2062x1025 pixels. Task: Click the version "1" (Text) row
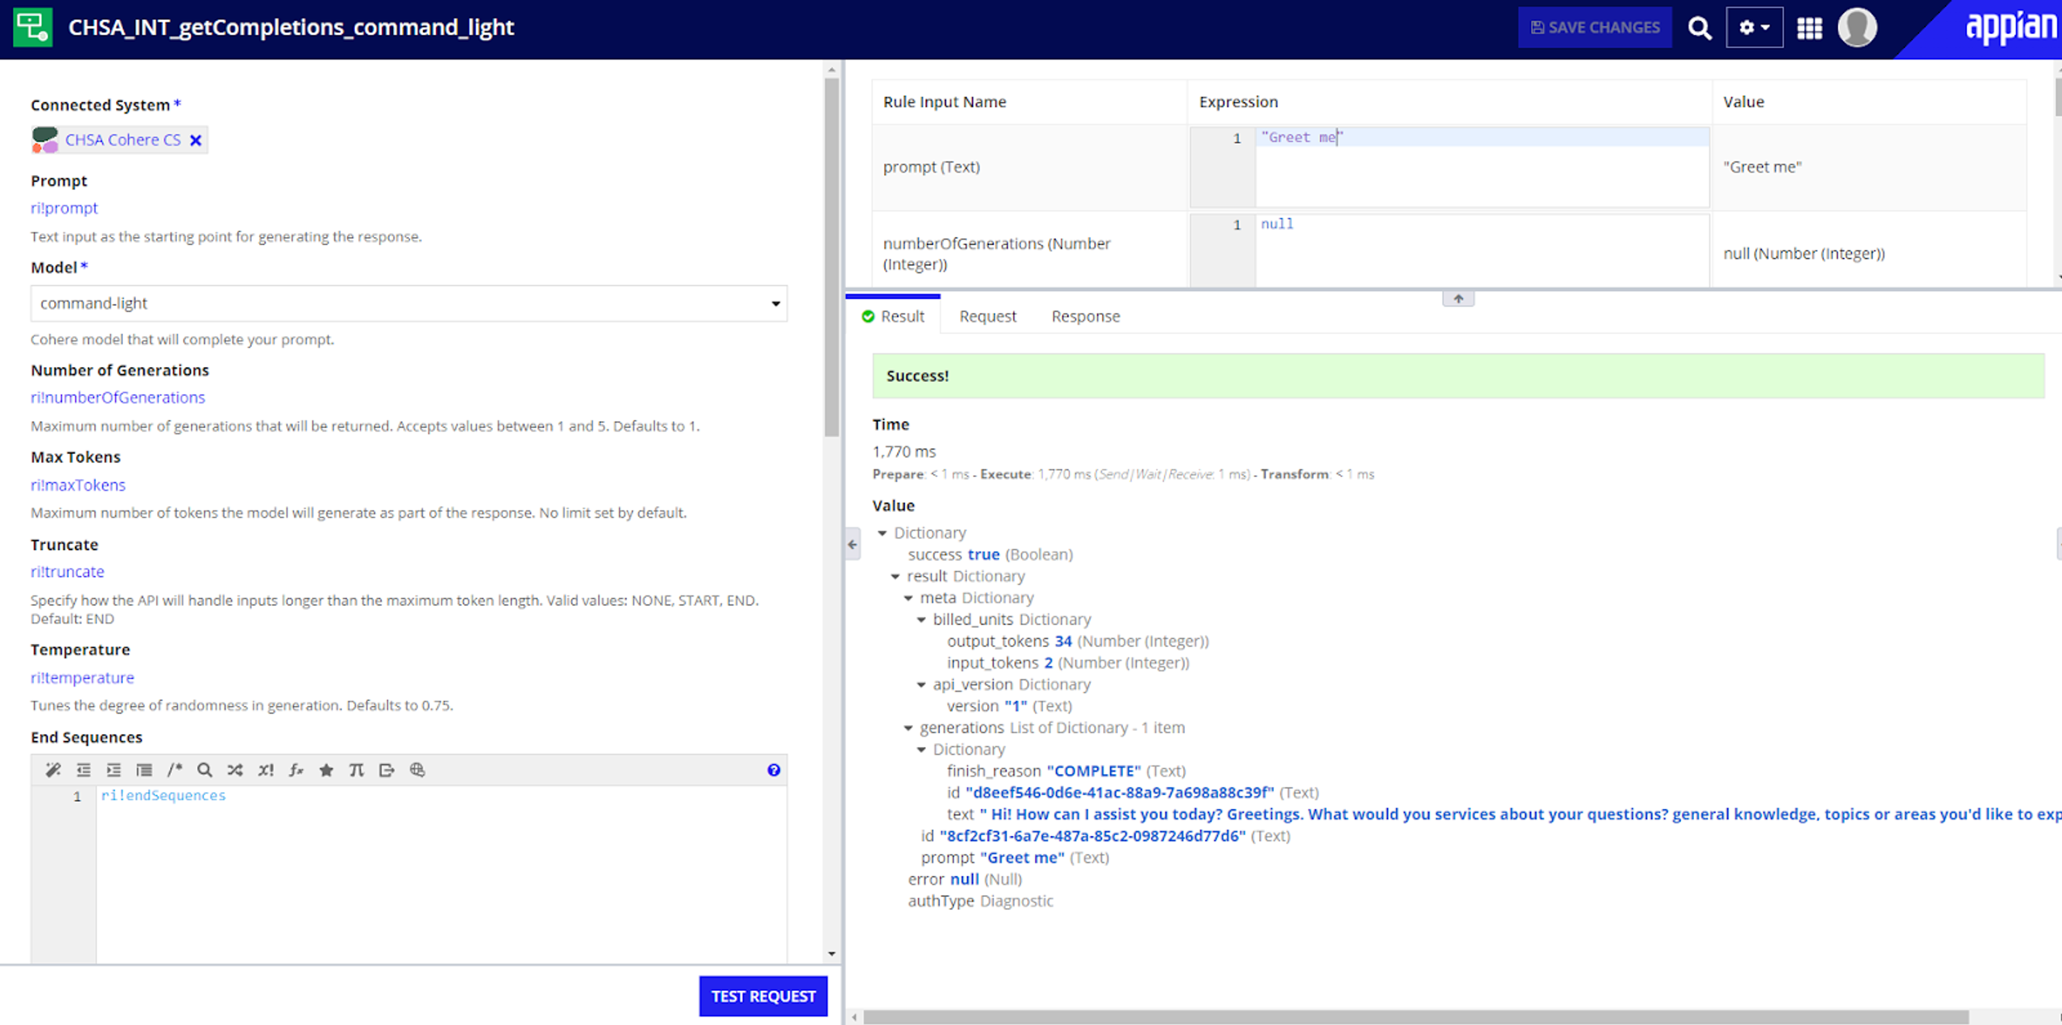pyautogui.click(x=1008, y=706)
